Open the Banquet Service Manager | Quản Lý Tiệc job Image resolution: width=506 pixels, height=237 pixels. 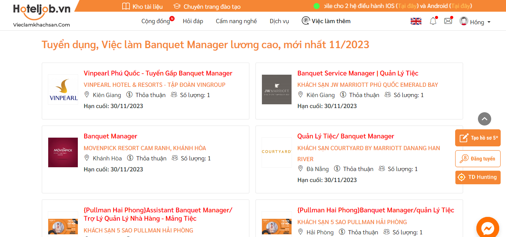(x=358, y=73)
